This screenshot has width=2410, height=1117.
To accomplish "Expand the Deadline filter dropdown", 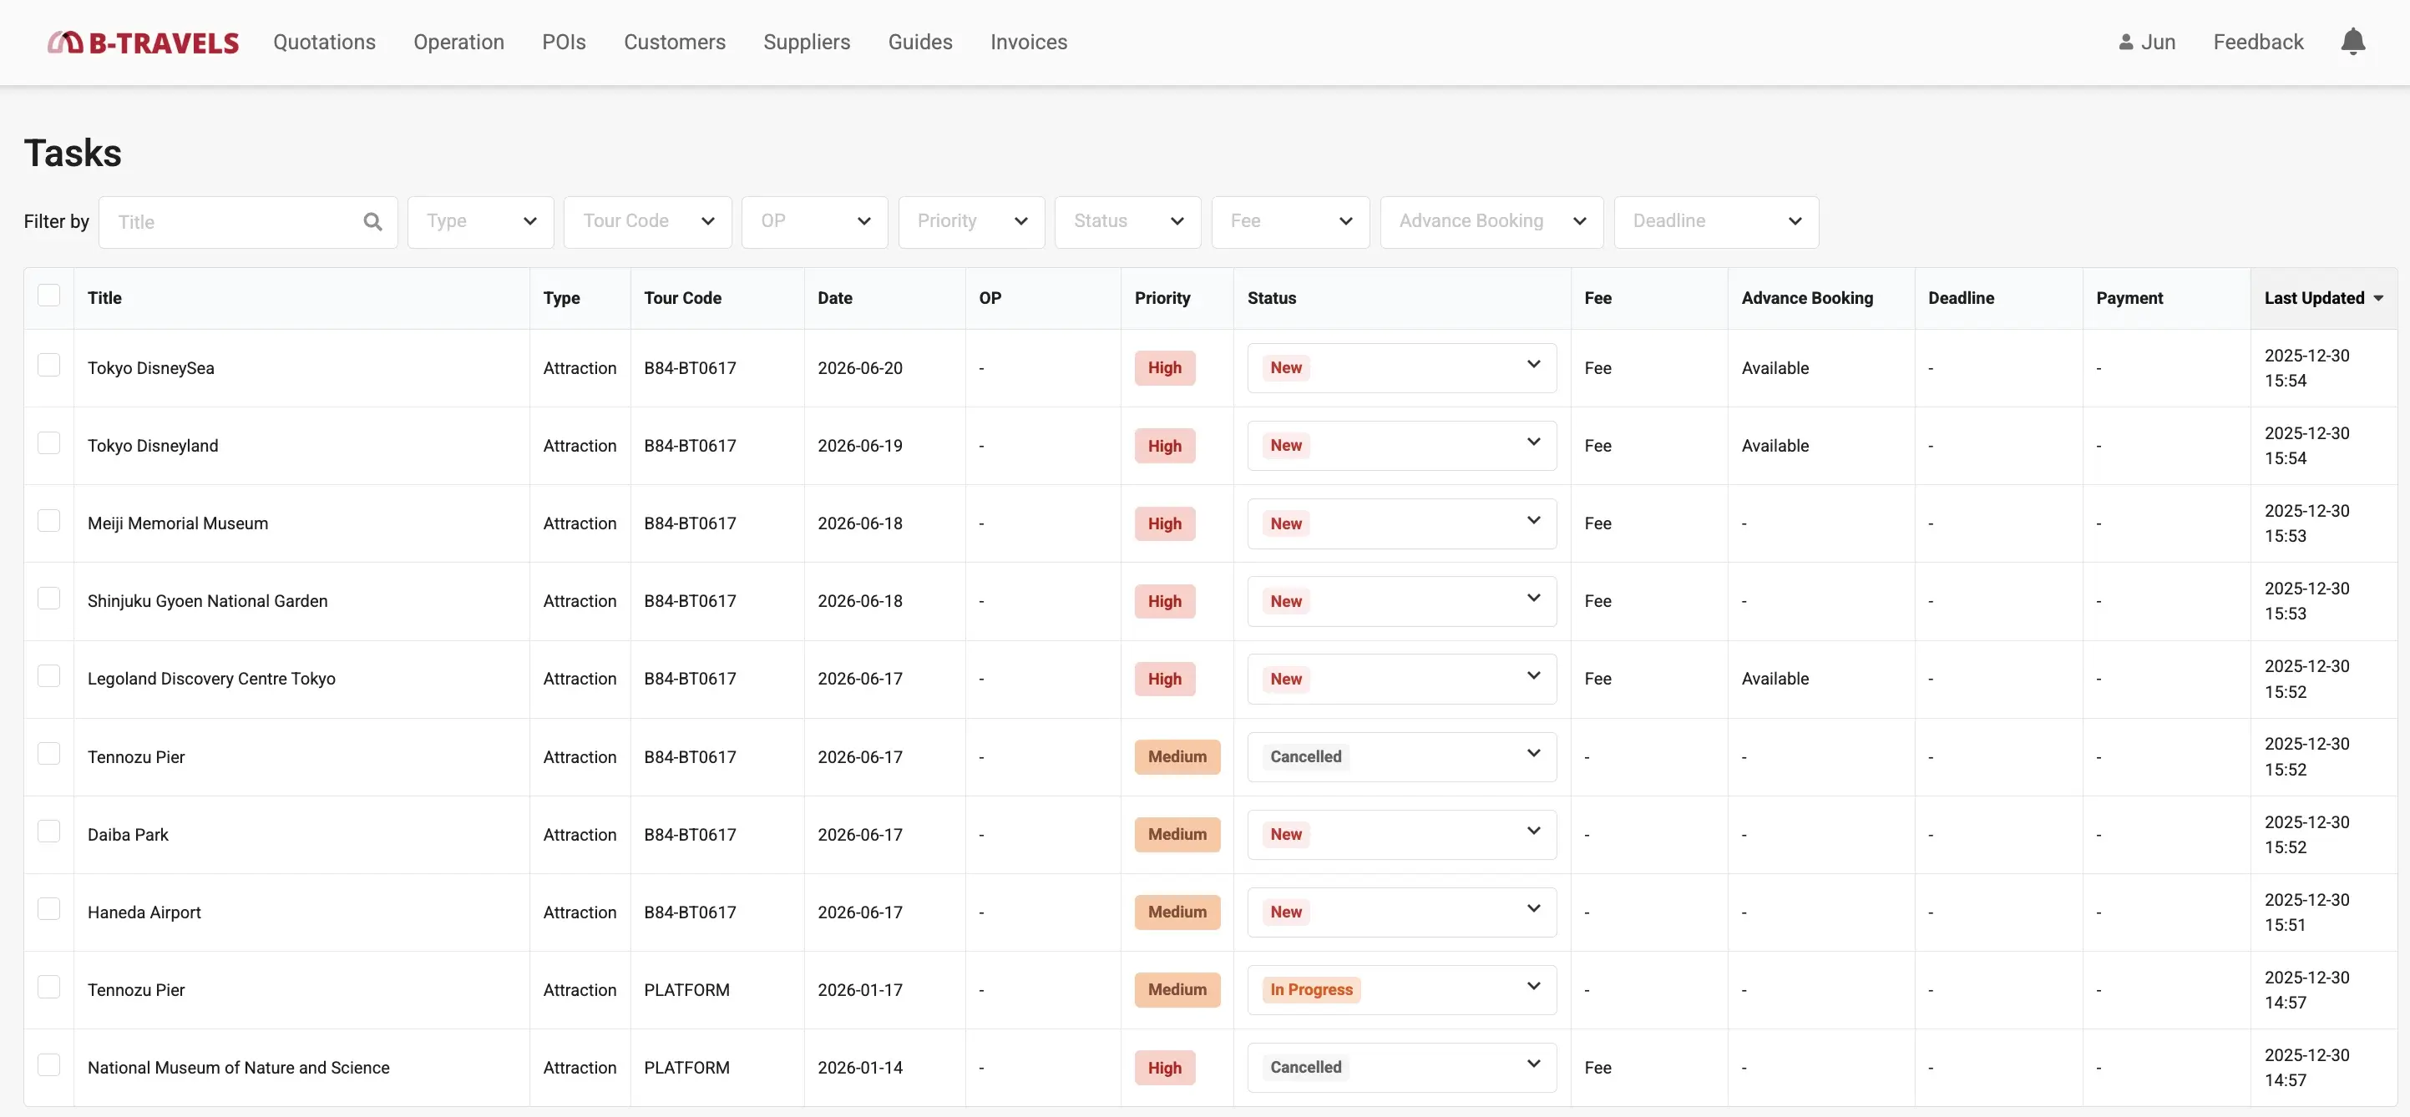I will point(1716,222).
